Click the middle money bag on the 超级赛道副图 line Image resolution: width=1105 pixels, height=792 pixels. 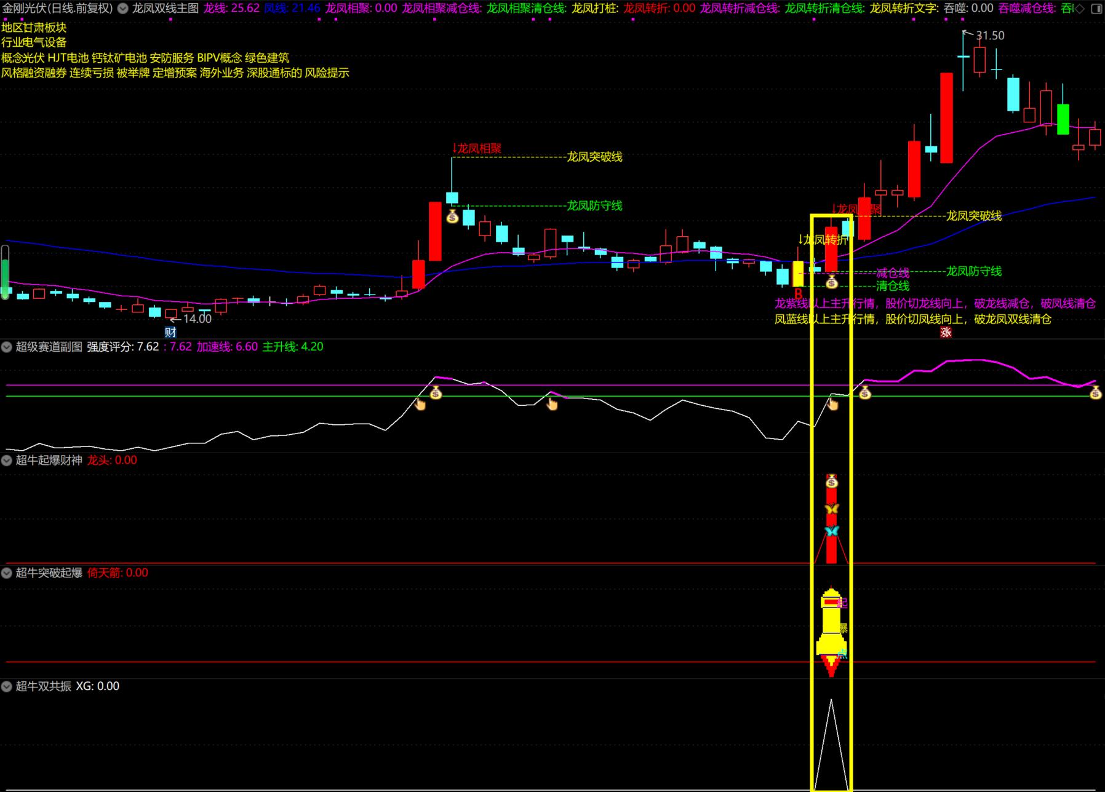point(864,392)
